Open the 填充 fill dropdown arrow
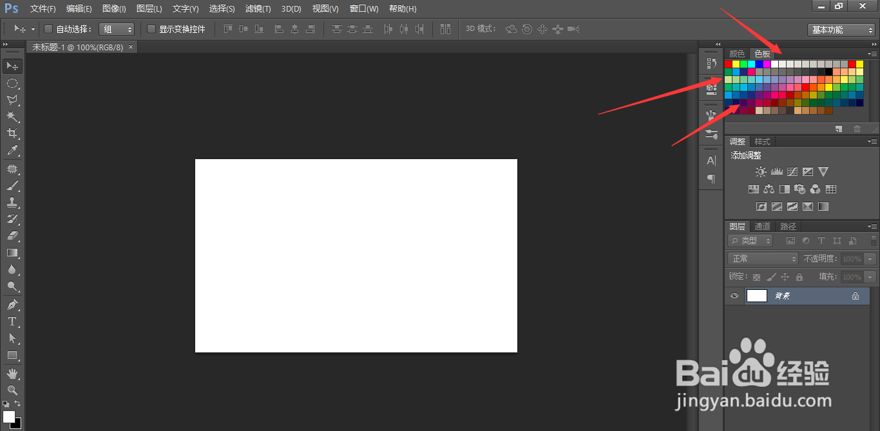 click(870, 277)
